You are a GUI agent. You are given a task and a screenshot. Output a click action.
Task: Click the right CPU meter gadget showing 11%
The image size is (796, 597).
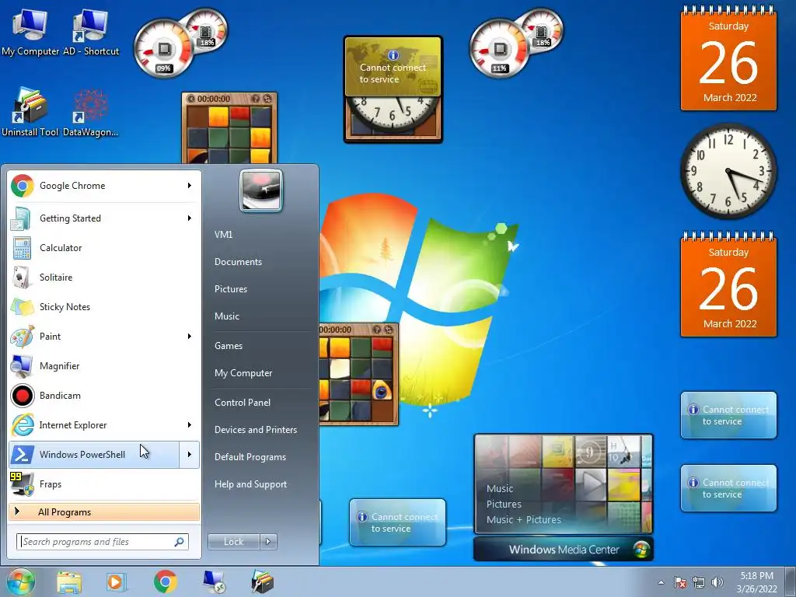coord(500,50)
